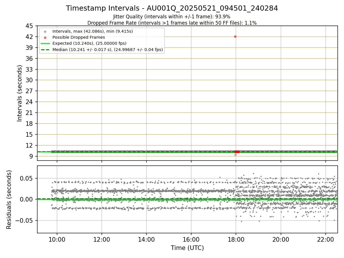This screenshot has height=258, width=344.
Task: Click the '16:00' x-axis tick label
Action: [x=191, y=239]
